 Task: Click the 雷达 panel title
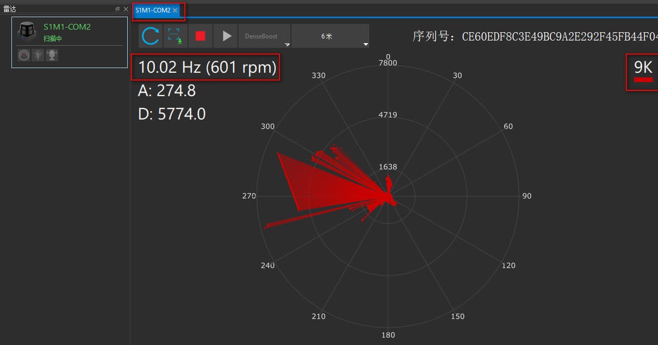(10, 9)
